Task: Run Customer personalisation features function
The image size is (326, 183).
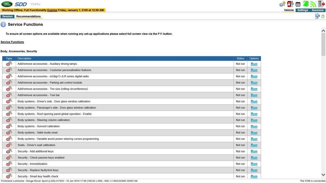Action: pos(254,70)
